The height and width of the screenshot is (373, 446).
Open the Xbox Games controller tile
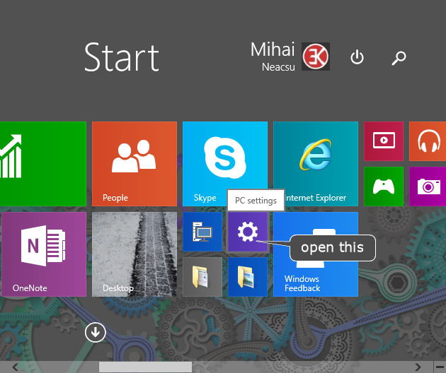coord(384,186)
